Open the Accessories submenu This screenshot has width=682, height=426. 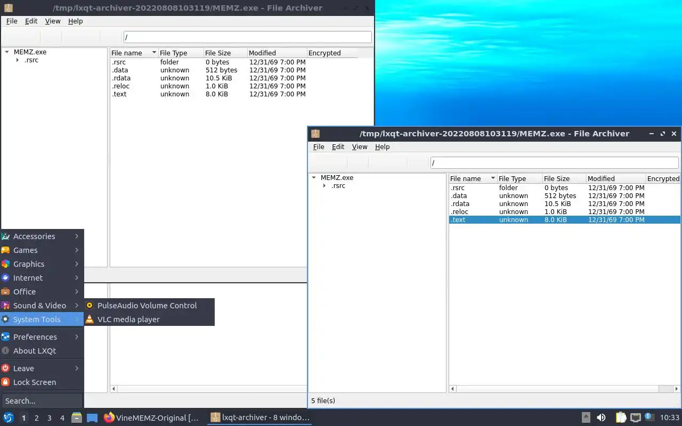42,236
